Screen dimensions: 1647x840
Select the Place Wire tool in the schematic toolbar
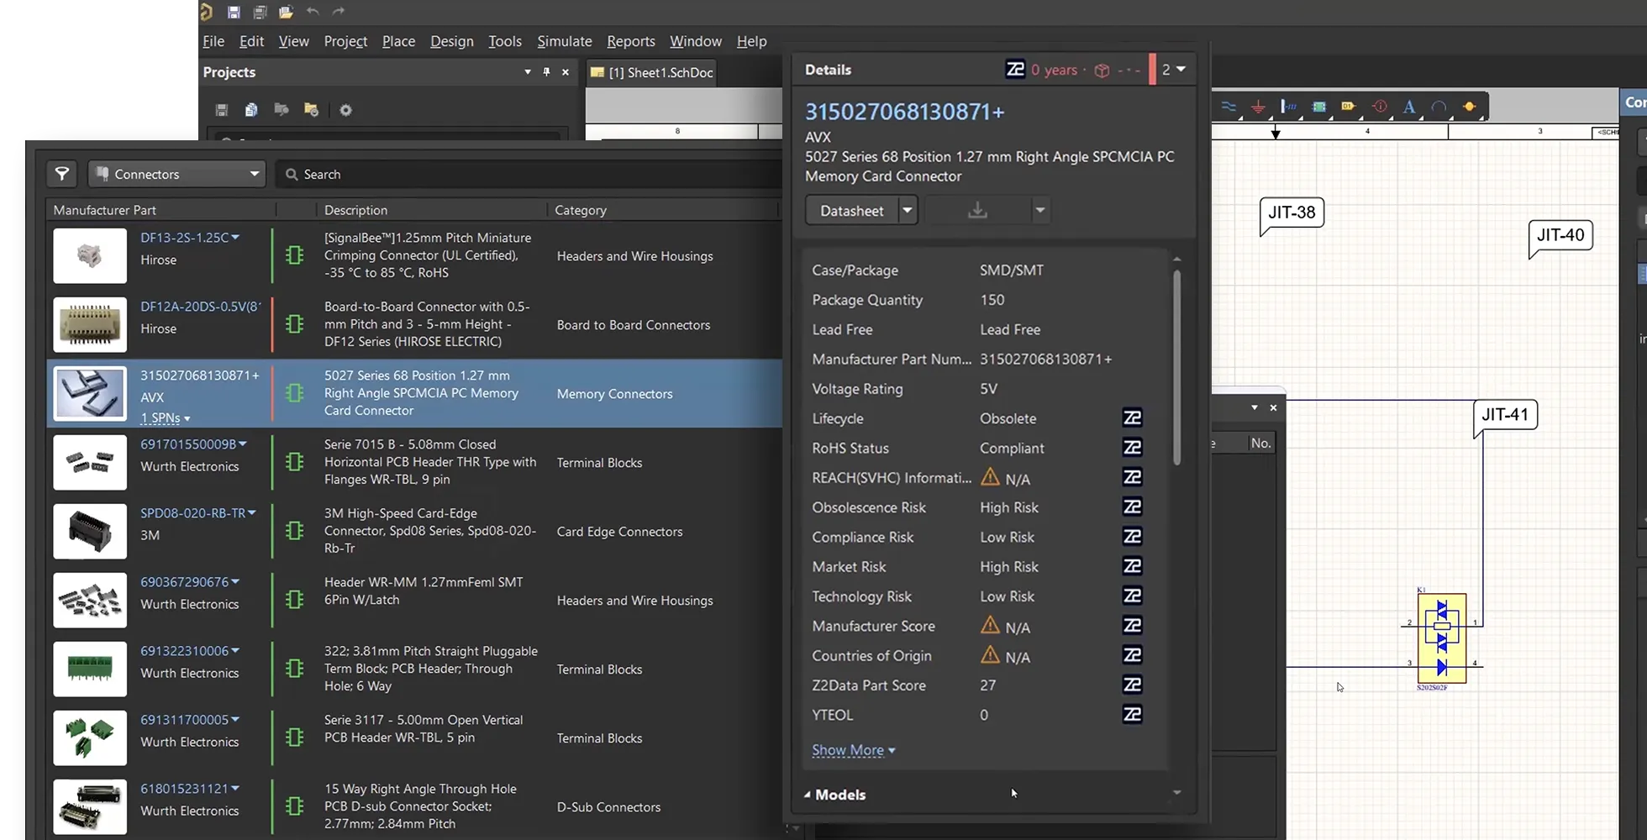[1229, 107]
